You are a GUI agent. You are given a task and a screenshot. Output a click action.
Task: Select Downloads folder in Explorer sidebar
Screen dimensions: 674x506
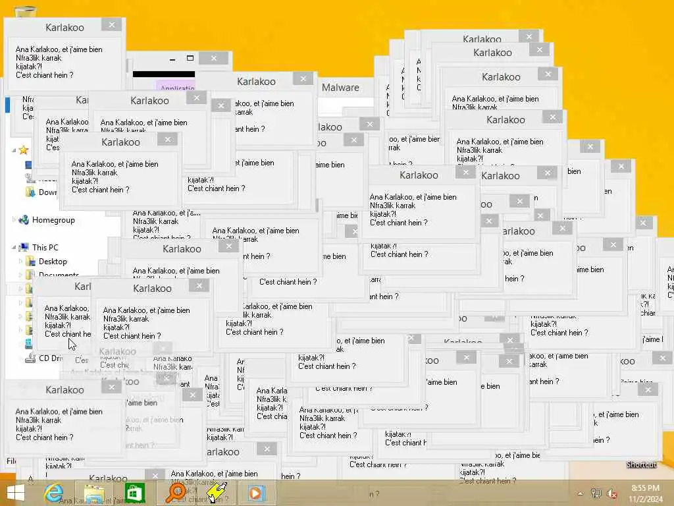41,192
